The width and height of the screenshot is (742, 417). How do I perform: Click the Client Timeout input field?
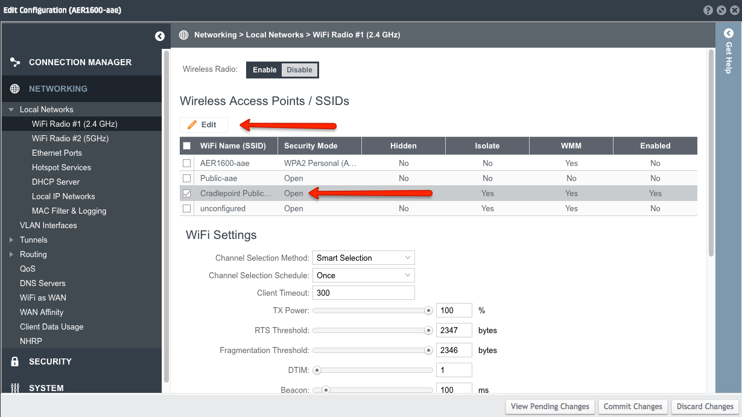pos(363,293)
